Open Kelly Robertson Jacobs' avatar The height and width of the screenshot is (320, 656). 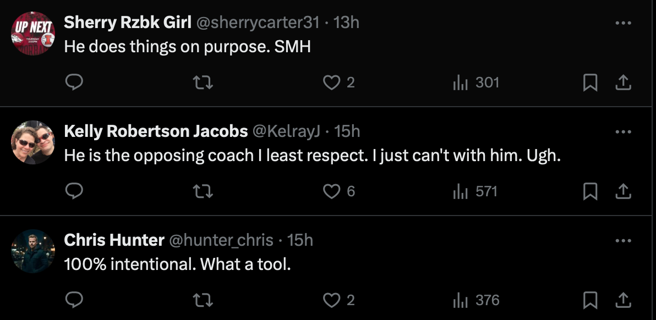click(33, 142)
